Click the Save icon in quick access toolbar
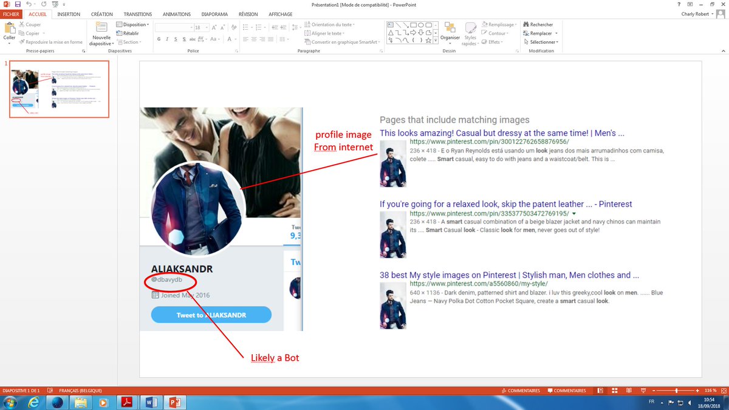Viewport: 729px width, 410px height. (x=17, y=4)
